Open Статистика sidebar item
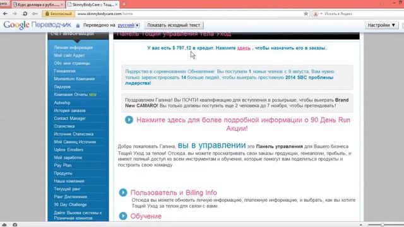 (64, 126)
